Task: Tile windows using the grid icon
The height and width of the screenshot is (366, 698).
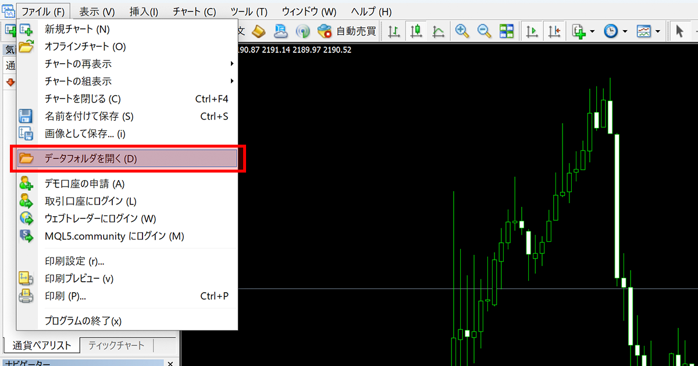Action: point(507,31)
